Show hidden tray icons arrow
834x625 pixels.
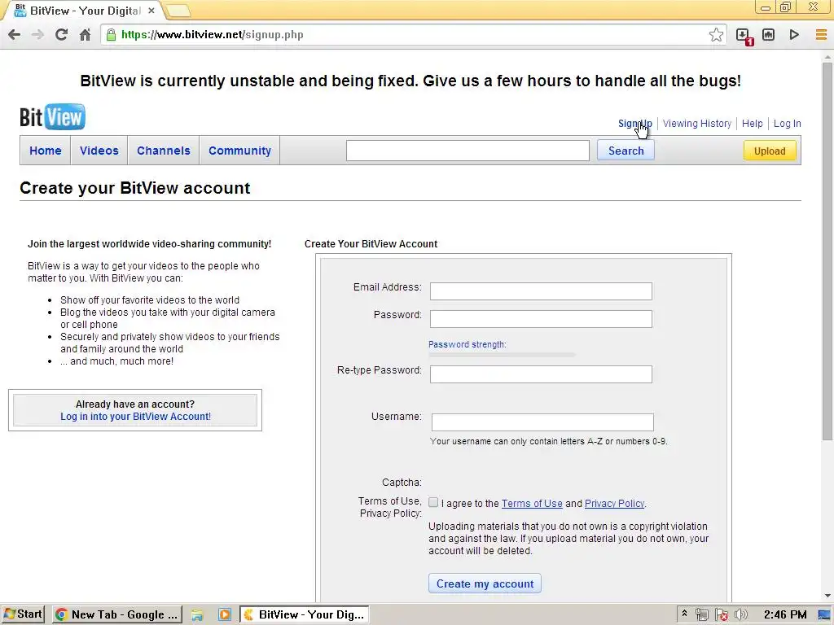pos(684,614)
